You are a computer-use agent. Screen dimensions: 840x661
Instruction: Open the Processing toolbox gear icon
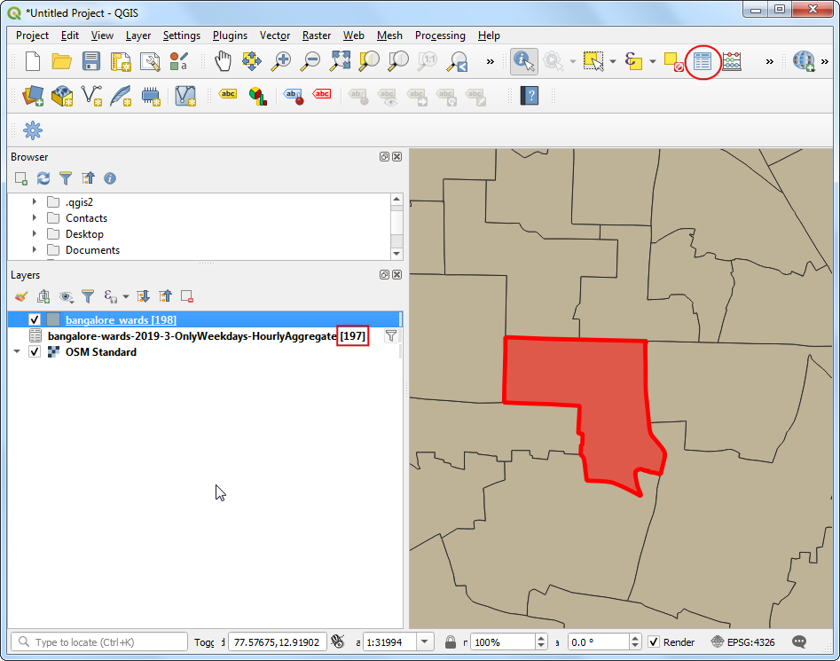tap(33, 130)
